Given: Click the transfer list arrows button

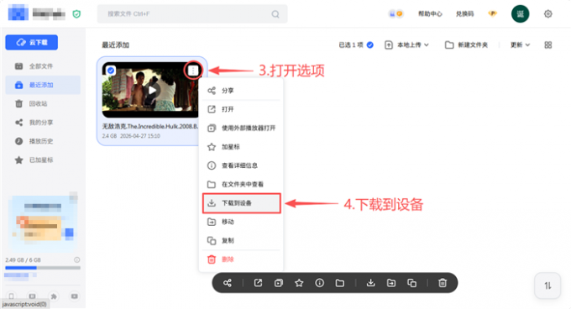Looking at the screenshot, I should (x=547, y=285).
